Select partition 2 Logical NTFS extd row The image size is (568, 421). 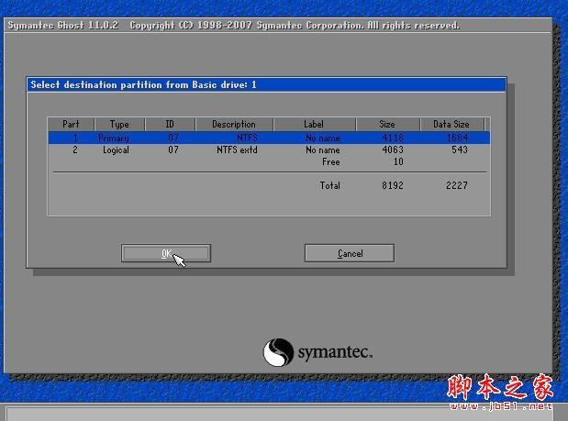click(x=269, y=150)
